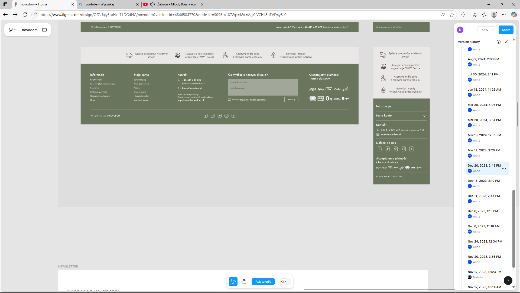Open version history filter icon
This screenshot has height=293, width=520.
click(498, 42)
